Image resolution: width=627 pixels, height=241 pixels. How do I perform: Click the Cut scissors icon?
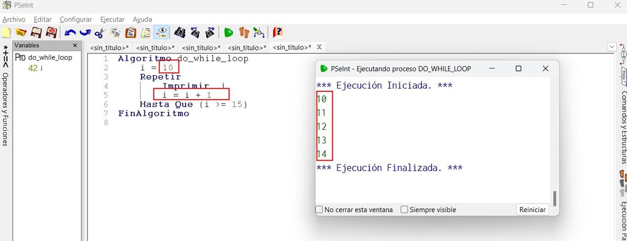click(x=100, y=33)
